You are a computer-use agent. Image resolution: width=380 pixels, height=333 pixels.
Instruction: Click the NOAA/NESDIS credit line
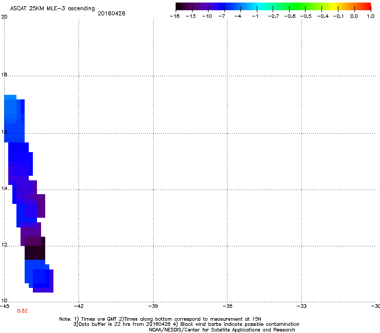pos(222,330)
